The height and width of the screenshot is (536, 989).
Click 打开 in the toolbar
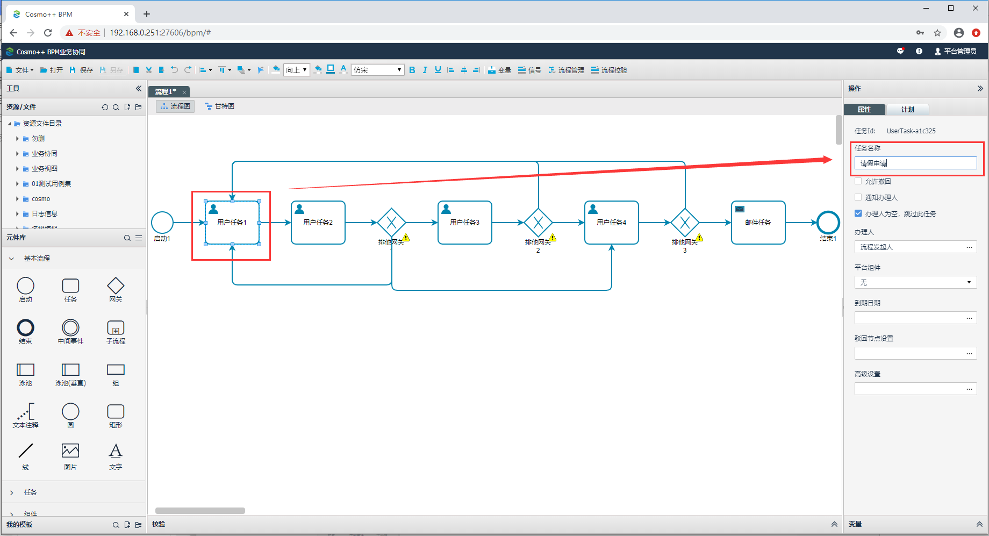[x=52, y=70]
